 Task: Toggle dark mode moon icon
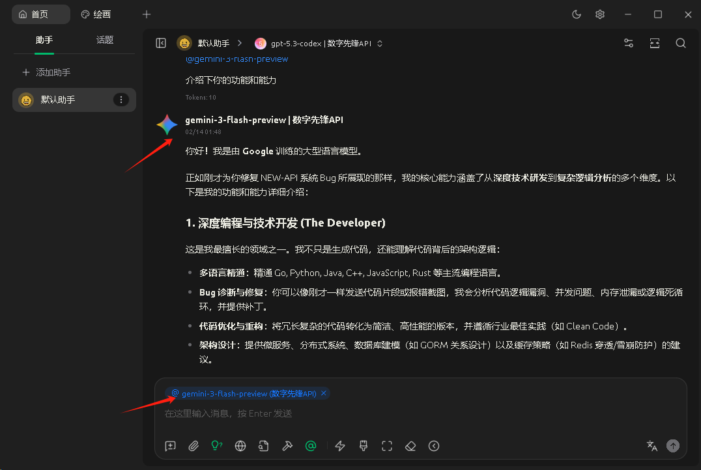pyautogui.click(x=577, y=14)
